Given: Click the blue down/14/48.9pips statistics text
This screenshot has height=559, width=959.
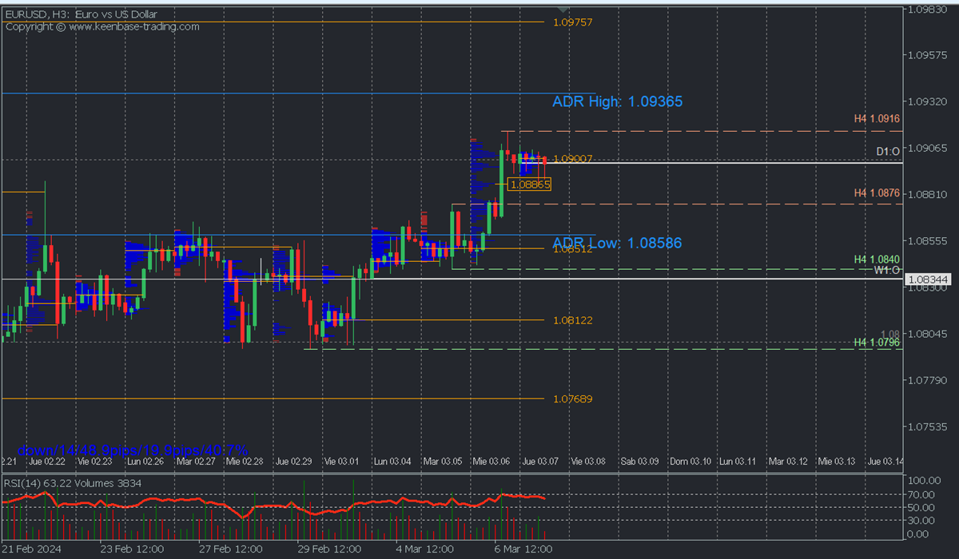Looking at the screenshot, I should 133,450.
